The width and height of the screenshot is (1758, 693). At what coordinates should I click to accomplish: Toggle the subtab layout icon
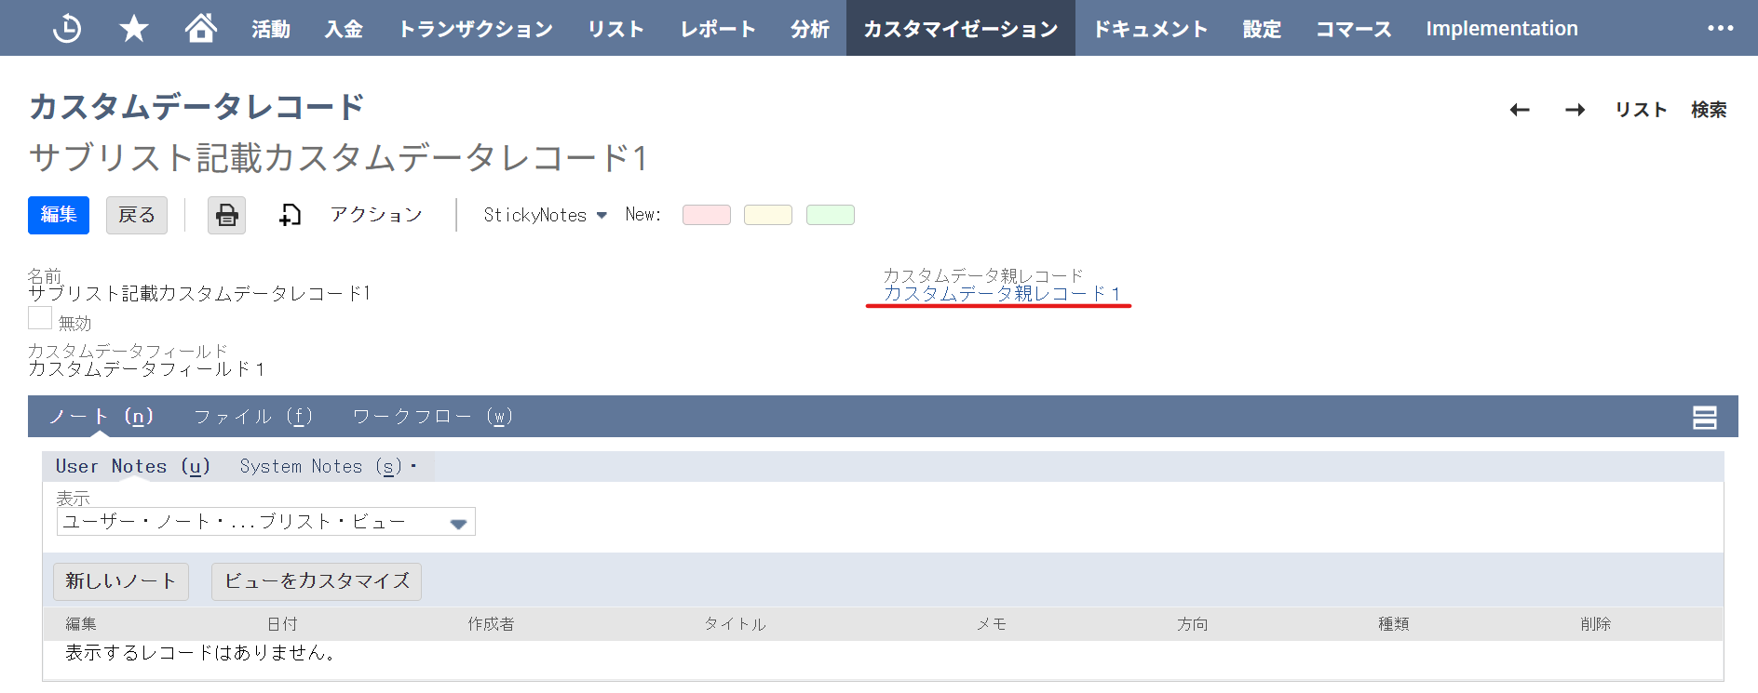1705,418
